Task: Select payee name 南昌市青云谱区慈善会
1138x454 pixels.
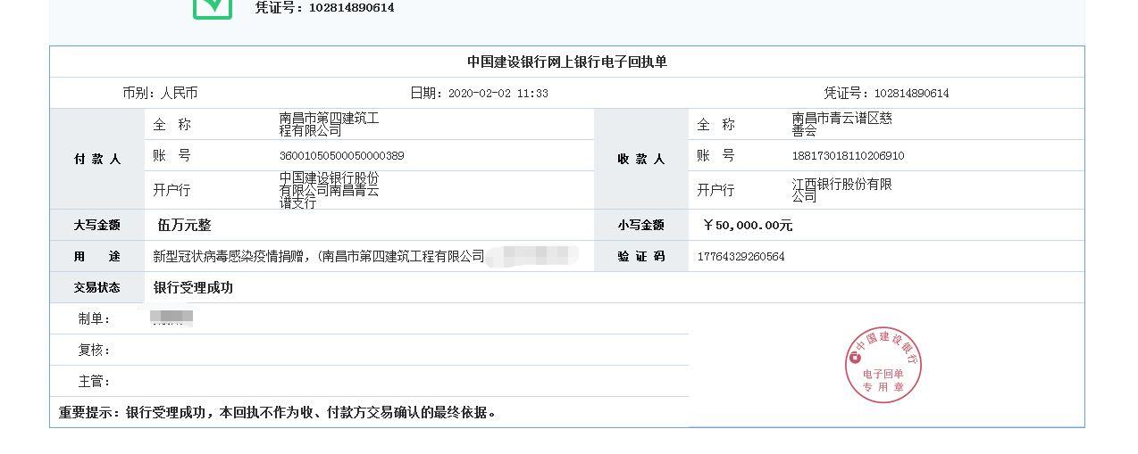Action: click(841, 124)
